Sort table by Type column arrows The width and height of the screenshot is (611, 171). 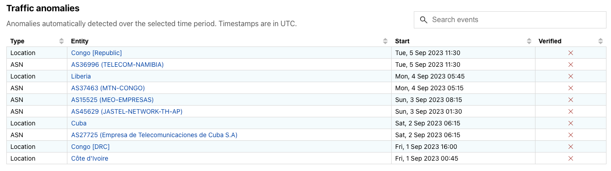click(x=62, y=41)
